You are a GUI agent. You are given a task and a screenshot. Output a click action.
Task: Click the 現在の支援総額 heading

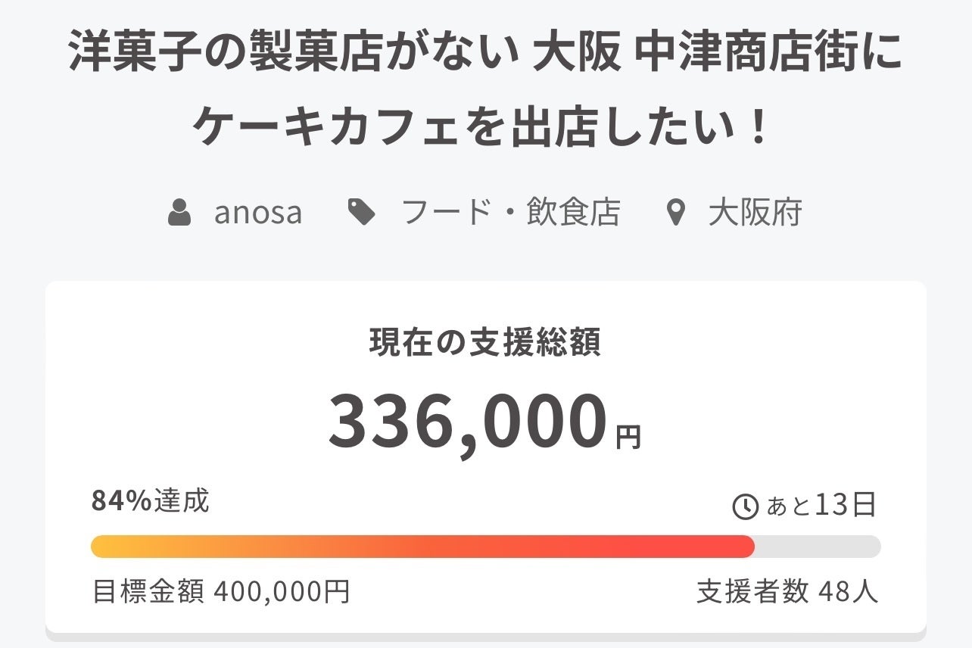[x=485, y=343]
